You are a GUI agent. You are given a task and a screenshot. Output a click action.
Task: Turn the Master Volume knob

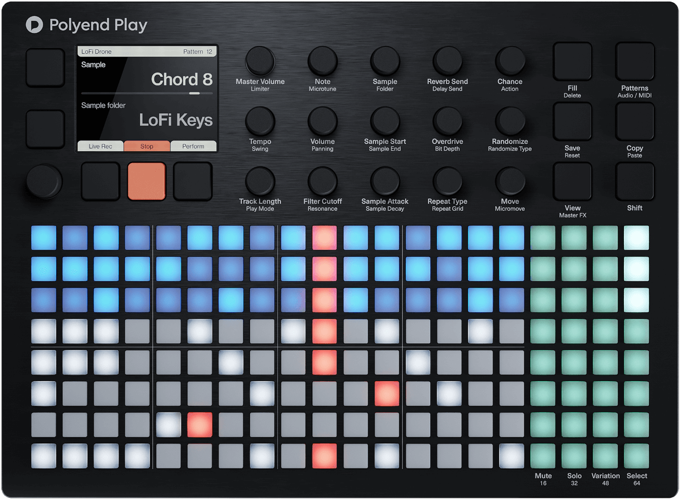pos(260,61)
